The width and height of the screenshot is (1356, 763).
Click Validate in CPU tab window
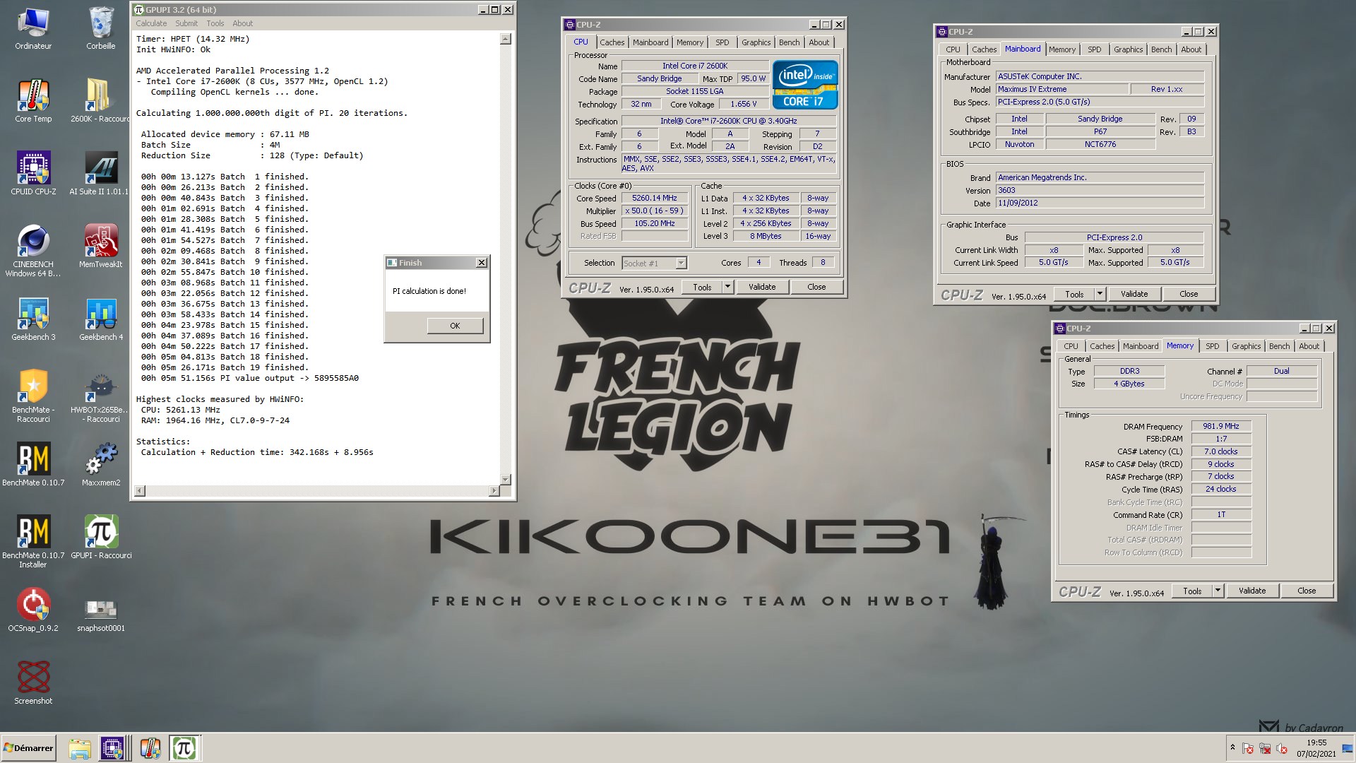(x=762, y=287)
